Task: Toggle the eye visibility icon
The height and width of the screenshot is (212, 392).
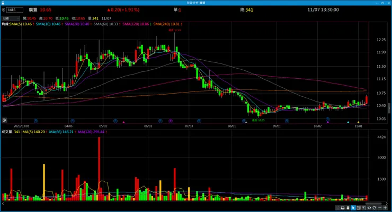Action: (x=369, y=208)
